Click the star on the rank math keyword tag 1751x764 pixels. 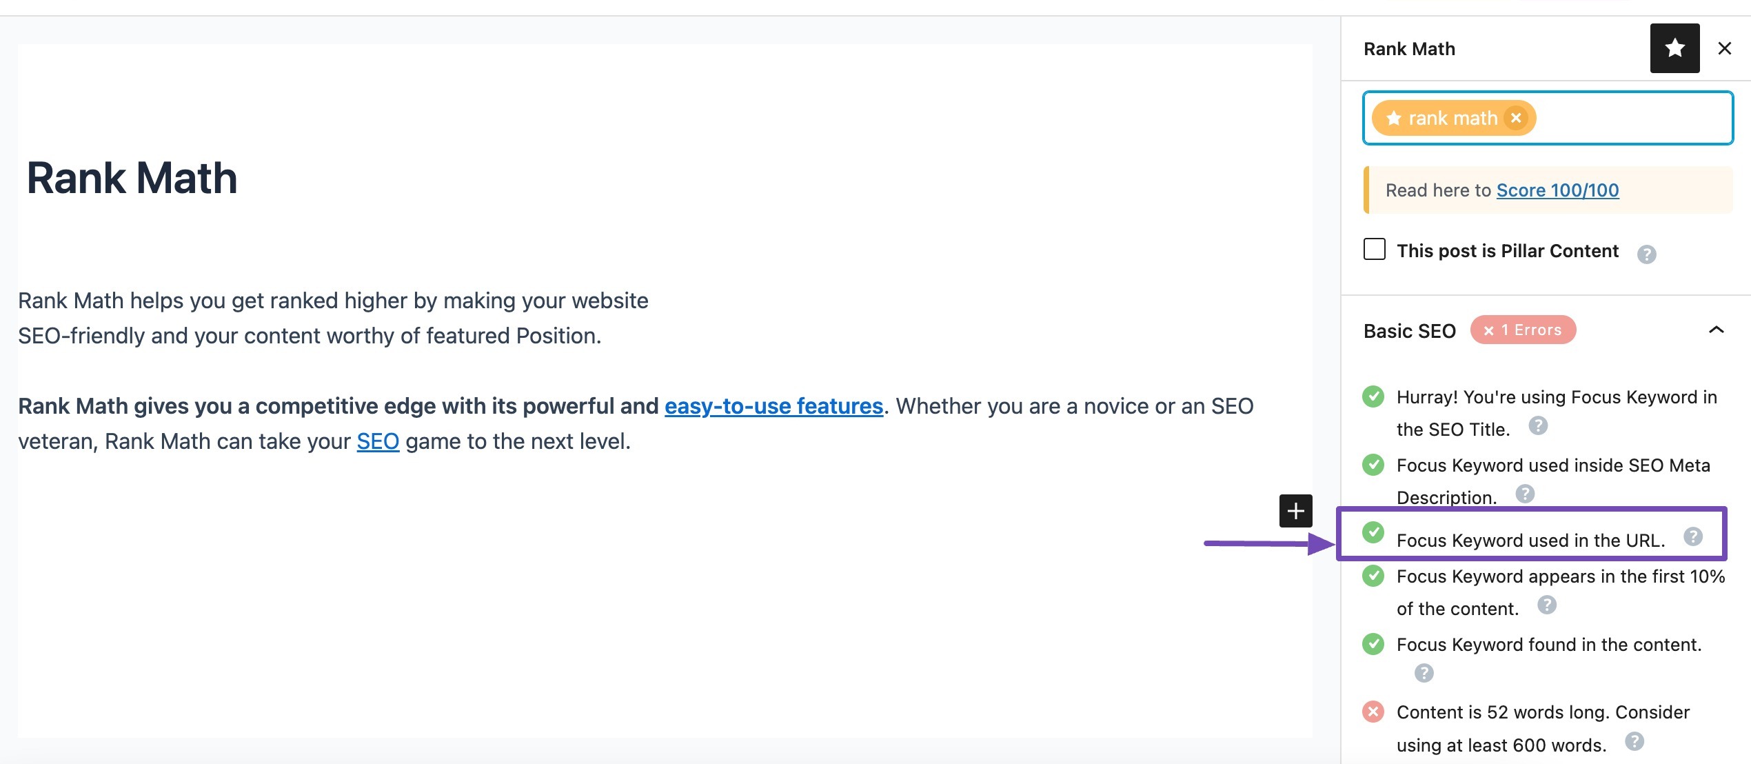1394,118
